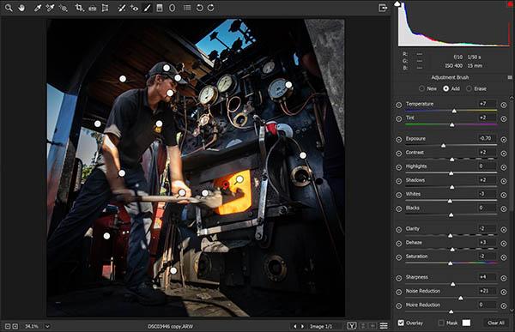Viewport: 515px width, 332px height.
Task: Choose the New brush radio option
Action: [421, 88]
